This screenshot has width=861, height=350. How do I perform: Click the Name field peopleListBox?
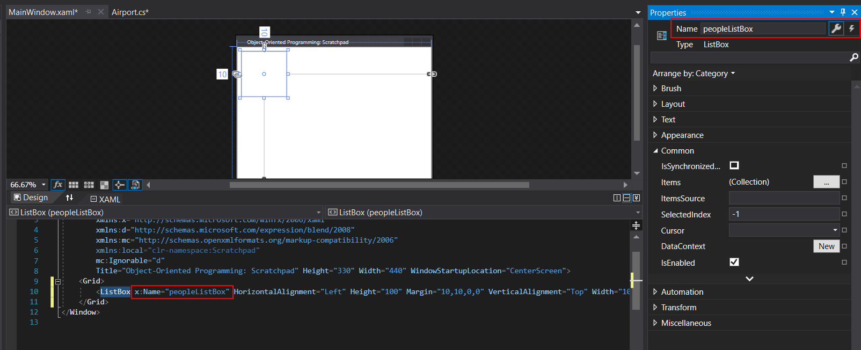tap(763, 28)
